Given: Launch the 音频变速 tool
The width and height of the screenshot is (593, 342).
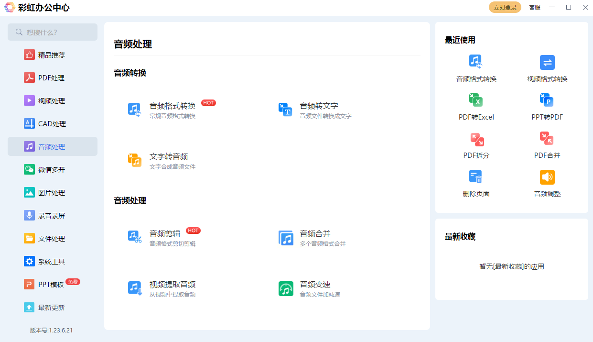Looking at the screenshot, I should [x=315, y=288].
